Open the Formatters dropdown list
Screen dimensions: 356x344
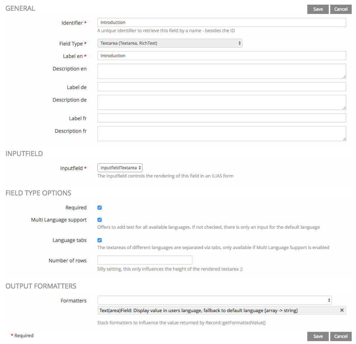tap(215, 300)
